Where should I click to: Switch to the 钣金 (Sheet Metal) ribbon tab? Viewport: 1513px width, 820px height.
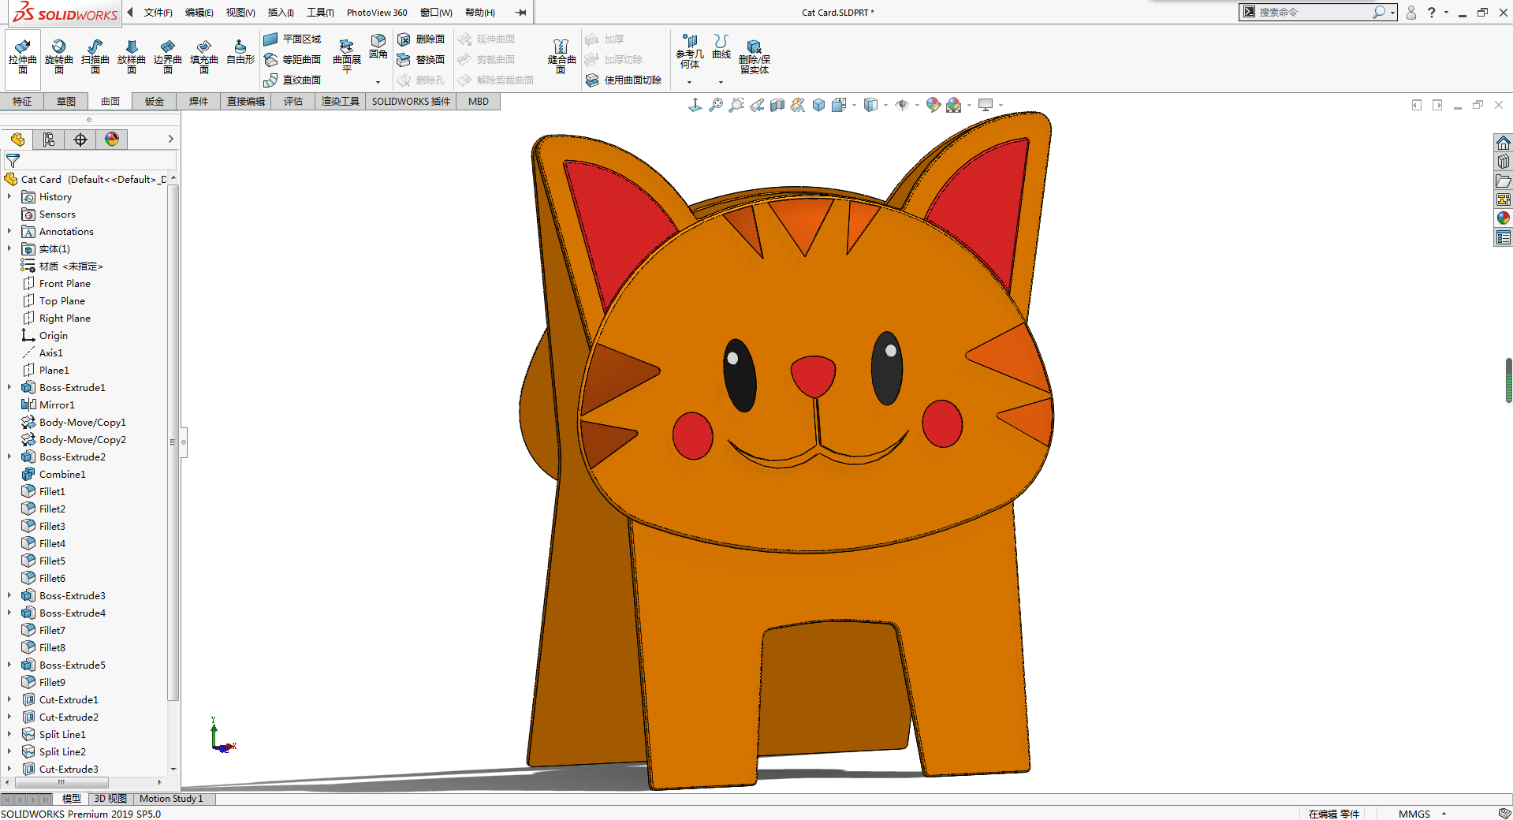point(155,102)
